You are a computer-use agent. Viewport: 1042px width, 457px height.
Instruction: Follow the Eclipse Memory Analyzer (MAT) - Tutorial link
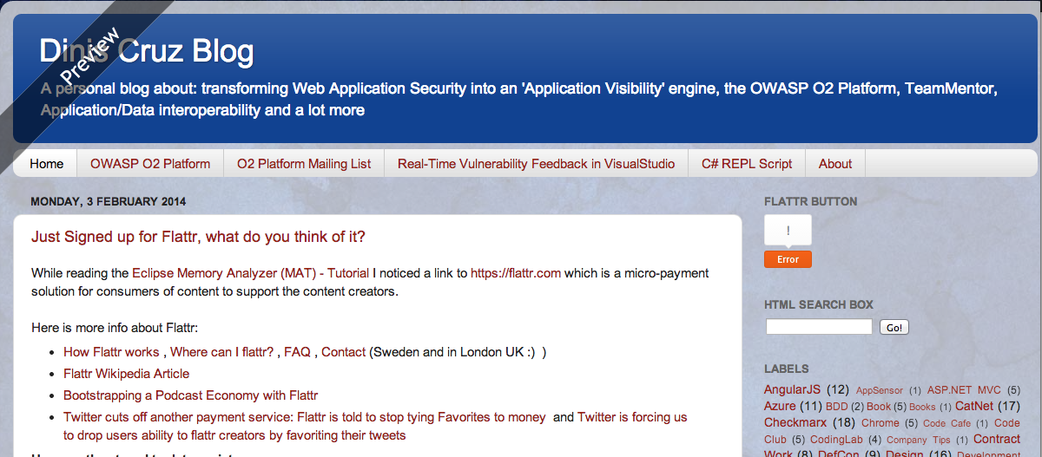pos(250,273)
